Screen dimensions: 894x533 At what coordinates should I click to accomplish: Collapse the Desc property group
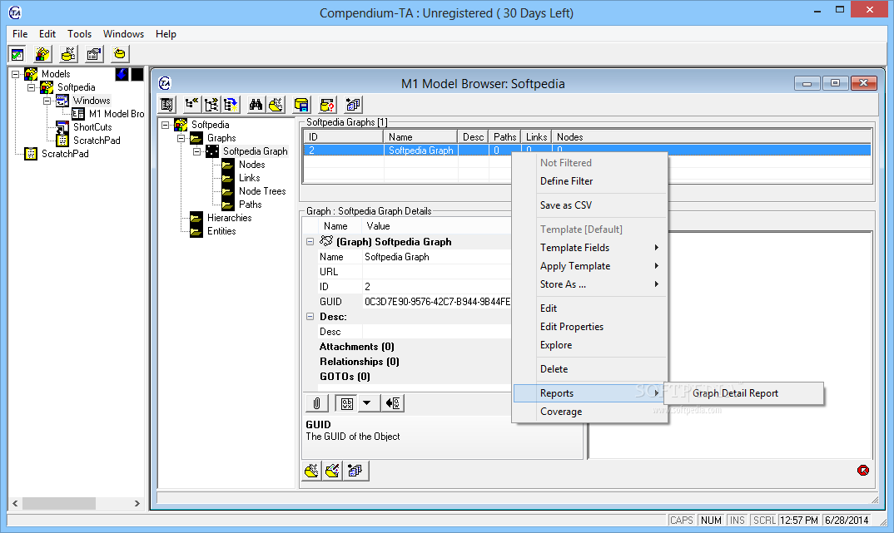click(x=310, y=317)
